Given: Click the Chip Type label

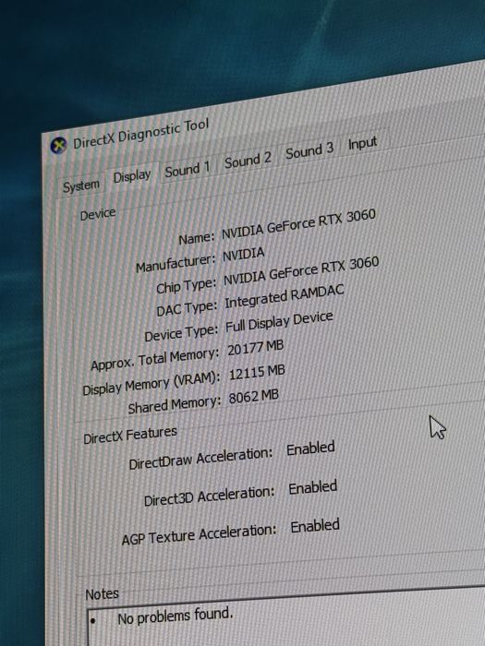Looking at the screenshot, I should (x=186, y=285).
